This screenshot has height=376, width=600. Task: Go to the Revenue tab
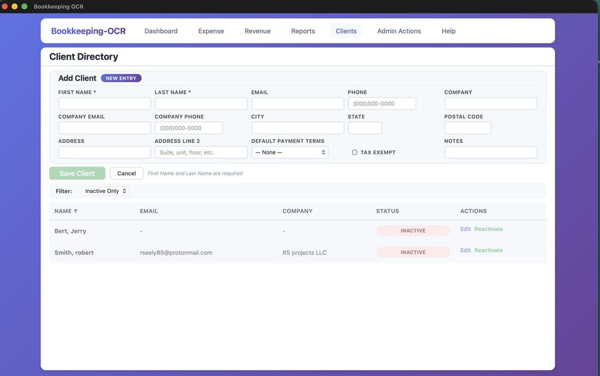[x=257, y=31]
